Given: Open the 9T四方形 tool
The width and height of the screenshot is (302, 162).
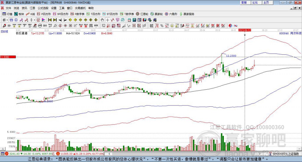Looking at the screenshot, I should [110, 14].
